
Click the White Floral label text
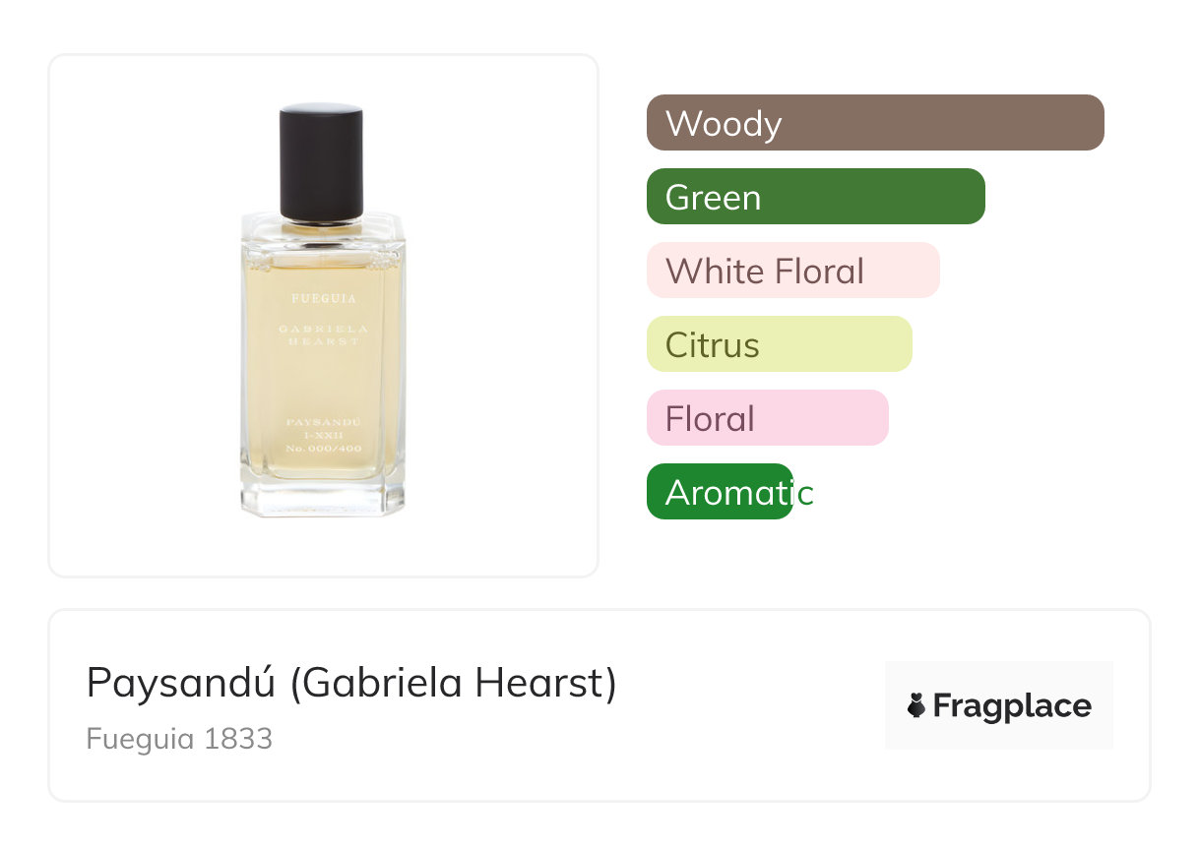pos(765,271)
